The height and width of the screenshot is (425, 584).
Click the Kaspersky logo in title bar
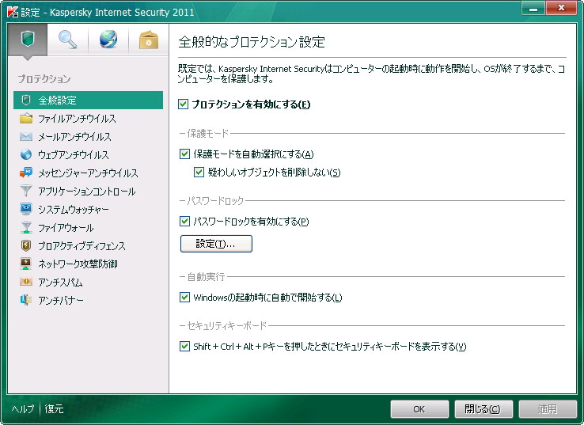[x=13, y=12]
